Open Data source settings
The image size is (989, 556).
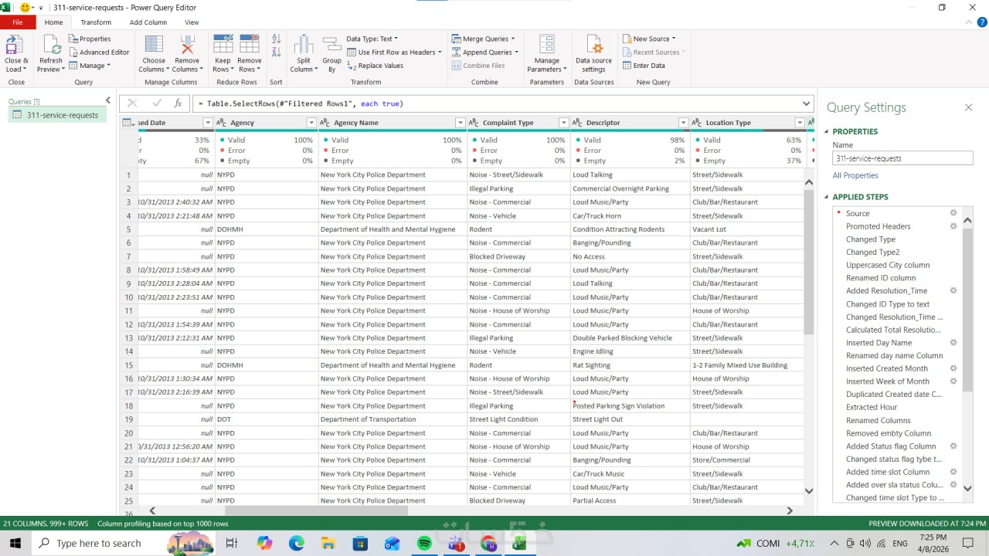coord(593,53)
